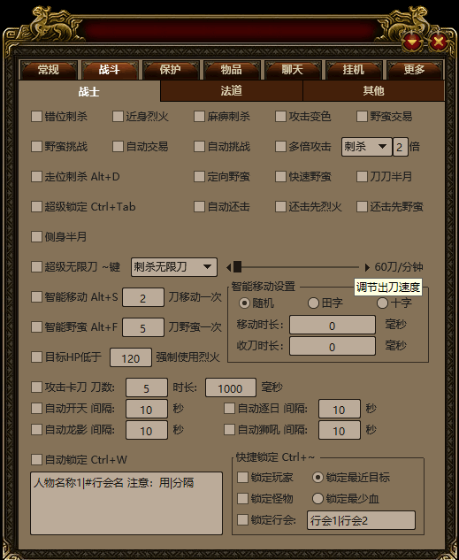
Task: Enable 智能移动 Alt+S checkbox
Action: [36, 296]
